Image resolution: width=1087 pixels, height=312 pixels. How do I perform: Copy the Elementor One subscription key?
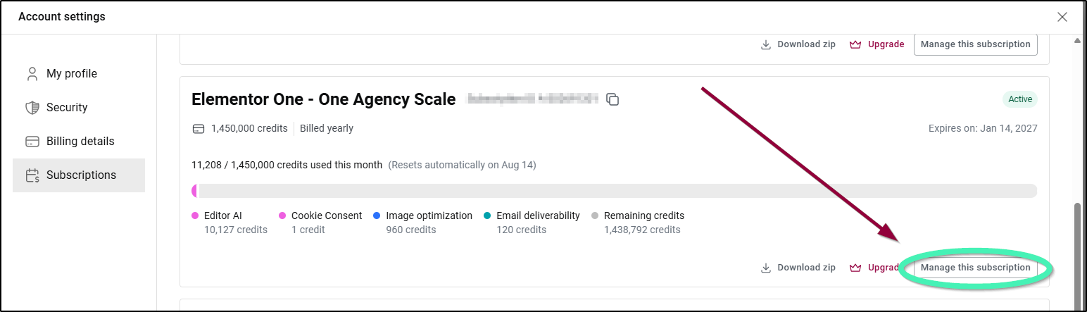613,100
